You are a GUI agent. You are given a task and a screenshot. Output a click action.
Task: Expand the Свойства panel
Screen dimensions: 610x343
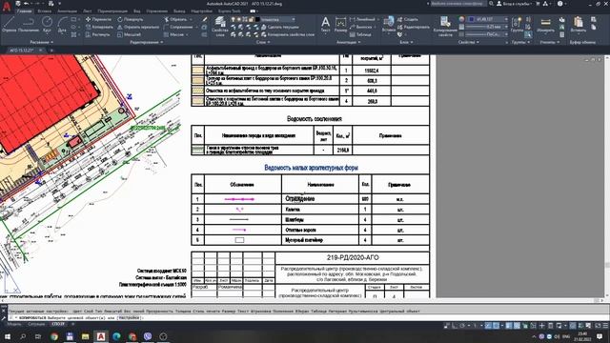(x=468, y=42)
